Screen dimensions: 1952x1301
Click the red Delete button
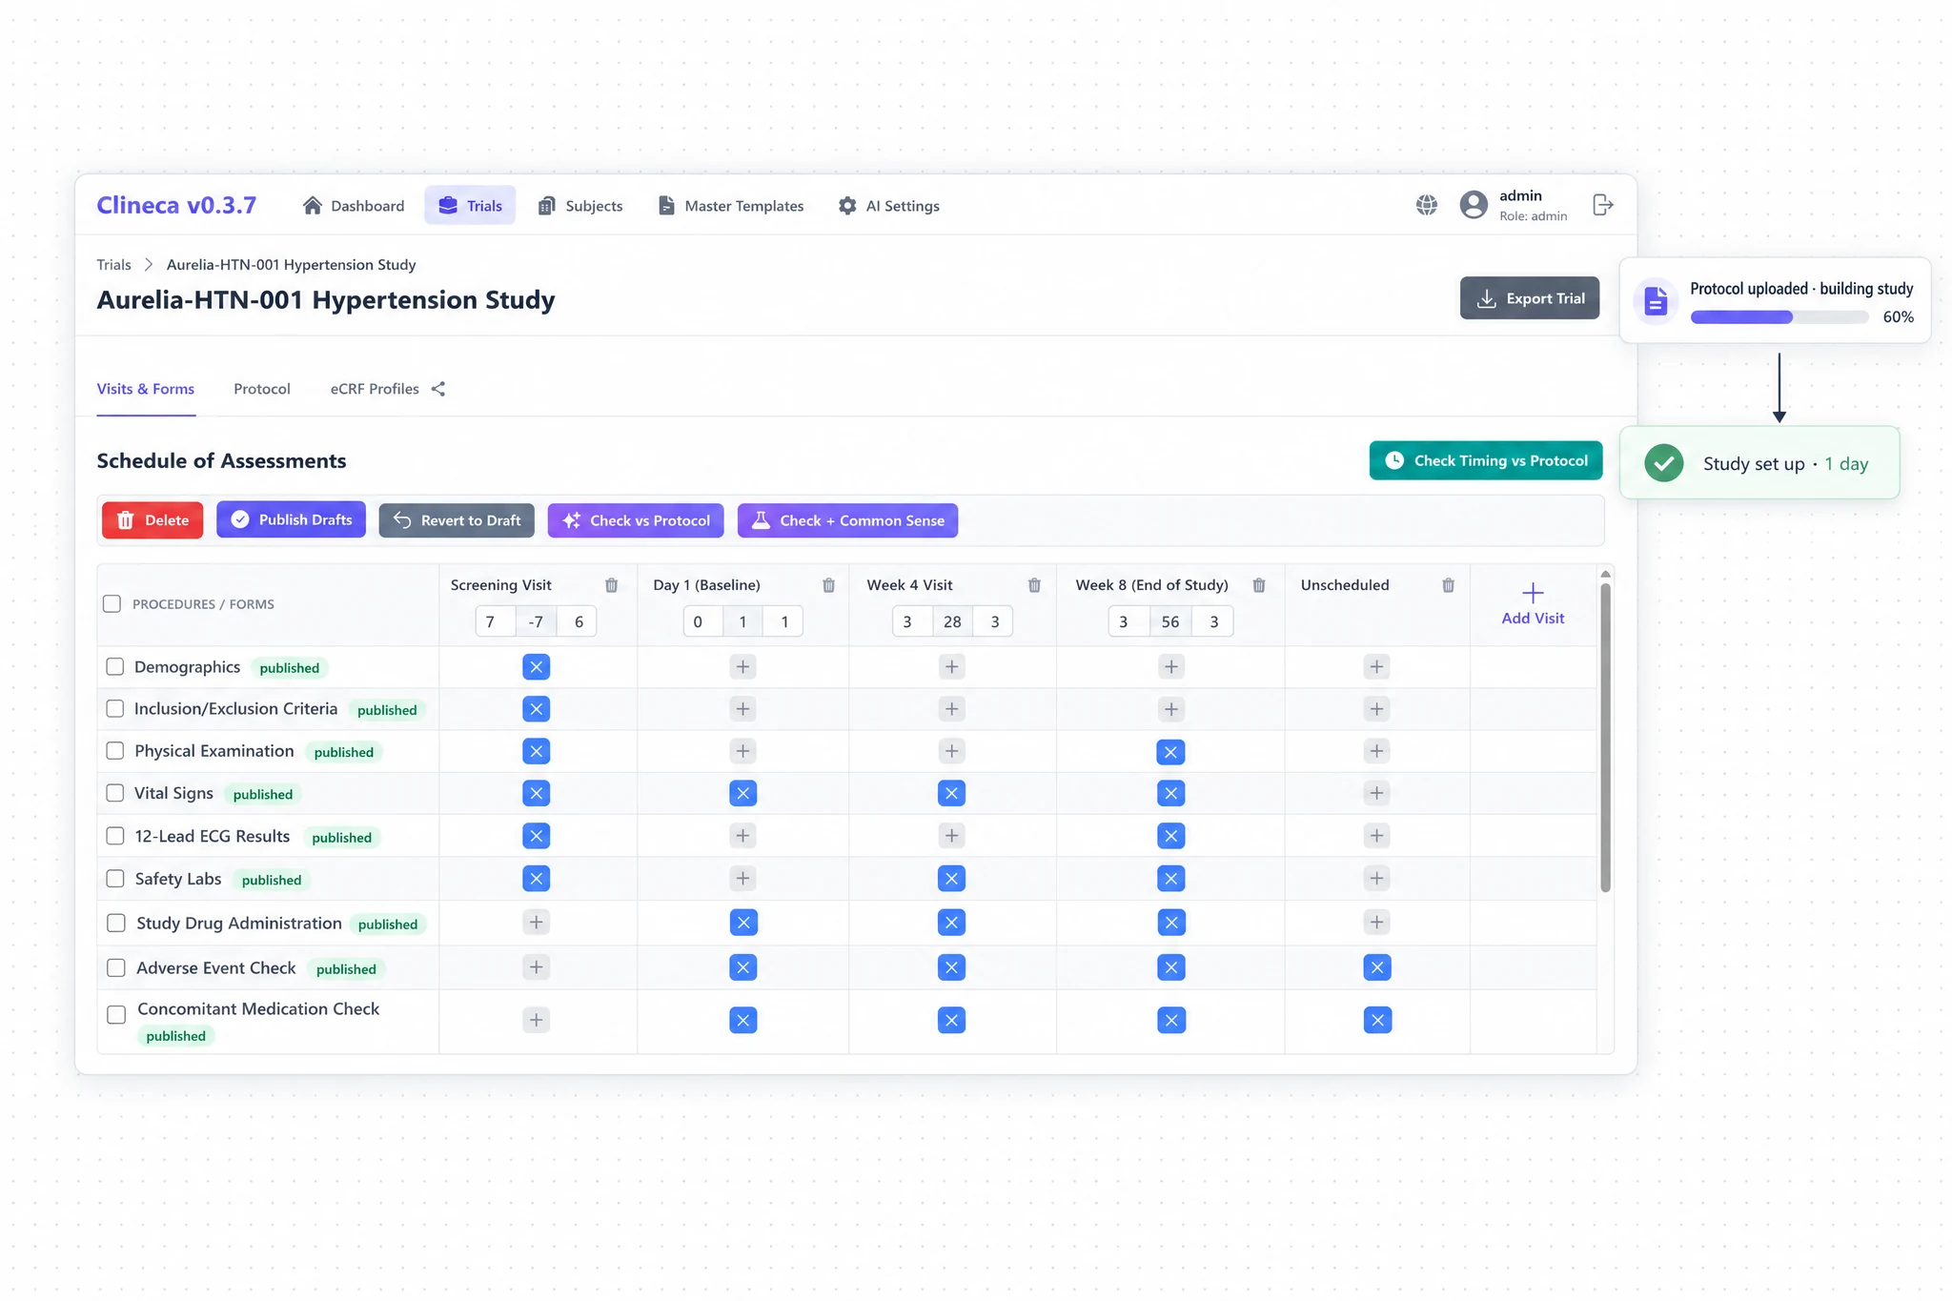(x=152, y=520)
